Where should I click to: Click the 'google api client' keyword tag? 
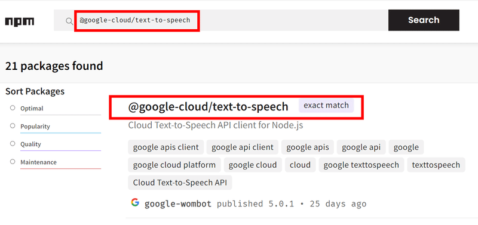(243, 147)
